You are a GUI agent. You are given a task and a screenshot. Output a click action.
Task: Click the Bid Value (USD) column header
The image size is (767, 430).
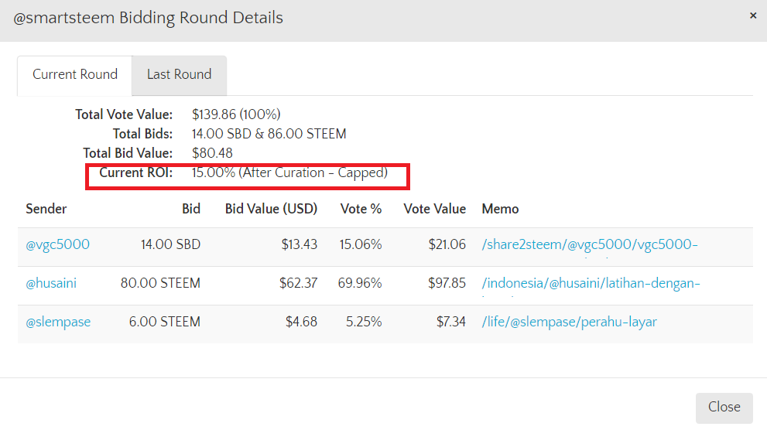click(271, 209)
